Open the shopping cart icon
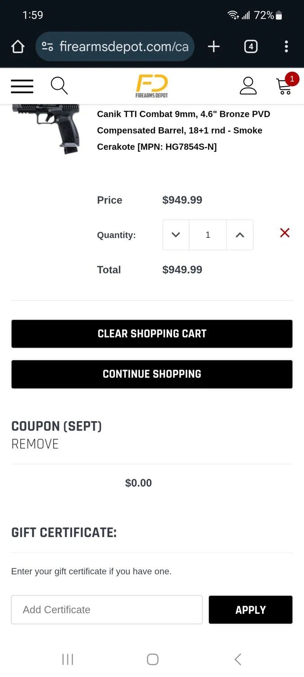Image resolution: width=304 pixels, height=677 pixels. pyautogui.click(x=284, y=86)
